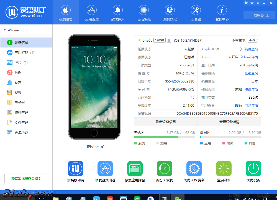Open the 酷炫铃声 (ringtones) section

coord(118,12)
